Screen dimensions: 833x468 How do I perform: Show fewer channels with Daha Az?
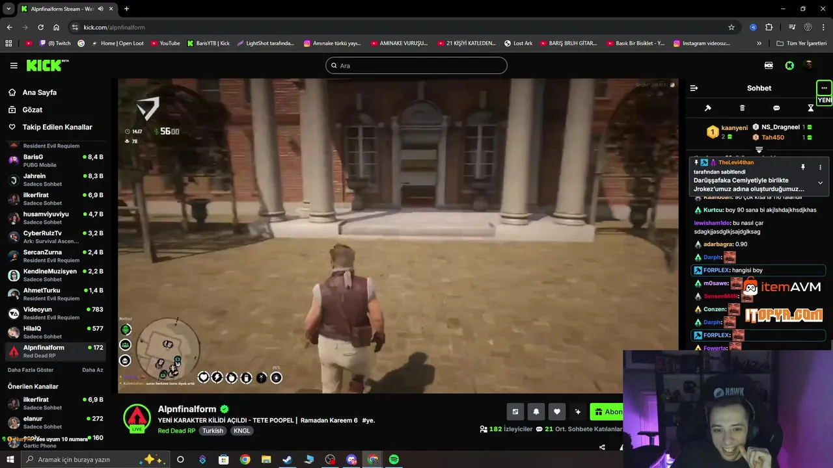[x=92, y=370]
